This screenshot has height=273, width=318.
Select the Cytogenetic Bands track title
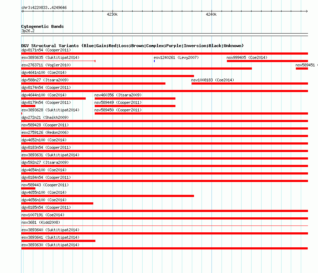pyautogui.click(x=43, y=26)
